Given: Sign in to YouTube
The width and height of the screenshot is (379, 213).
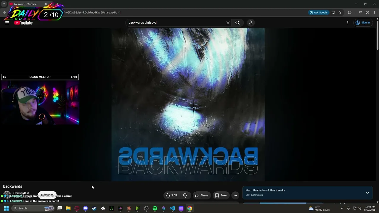Looking at the screenshot, I should (x=363, y=22).
